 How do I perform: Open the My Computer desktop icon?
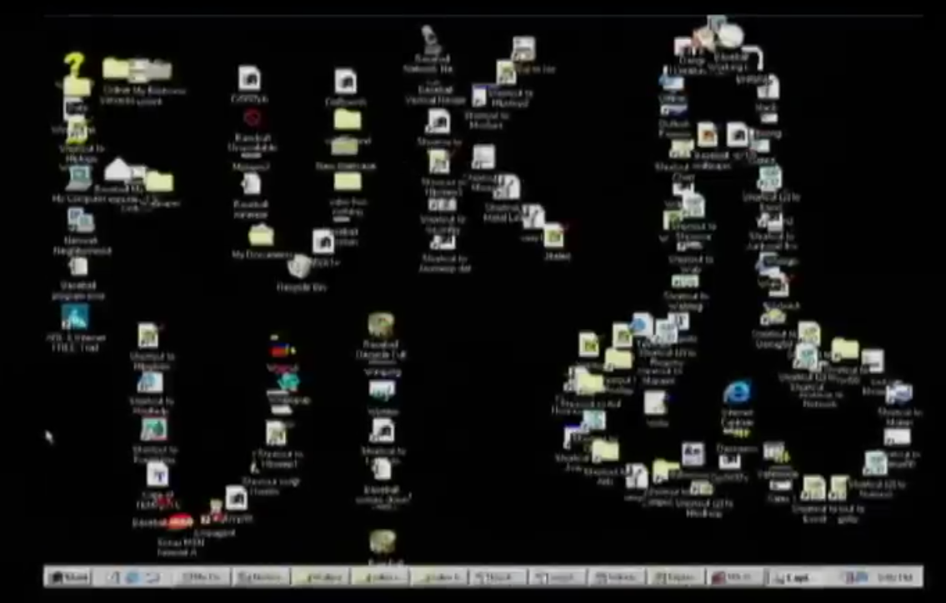pos(78,178)
